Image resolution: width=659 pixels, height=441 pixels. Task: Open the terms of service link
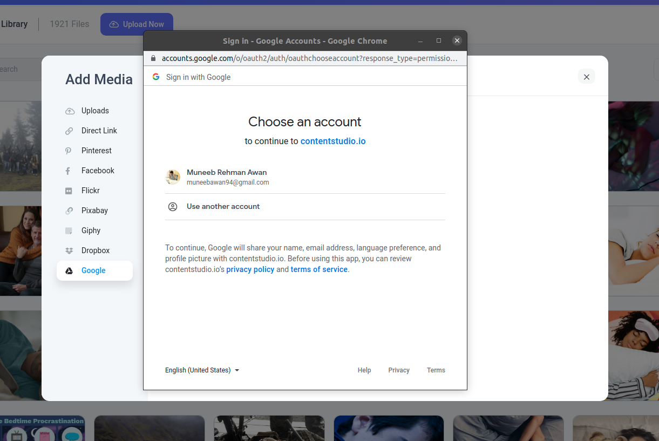pyautogui.click(x=319, y=269)
